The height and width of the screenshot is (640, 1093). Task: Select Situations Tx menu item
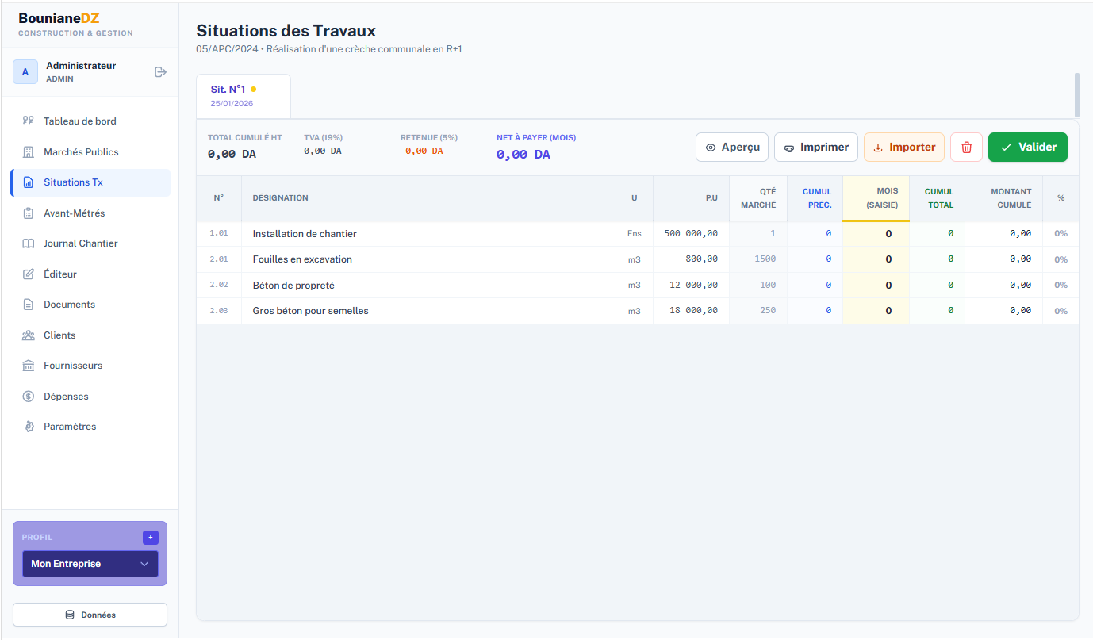73,182
